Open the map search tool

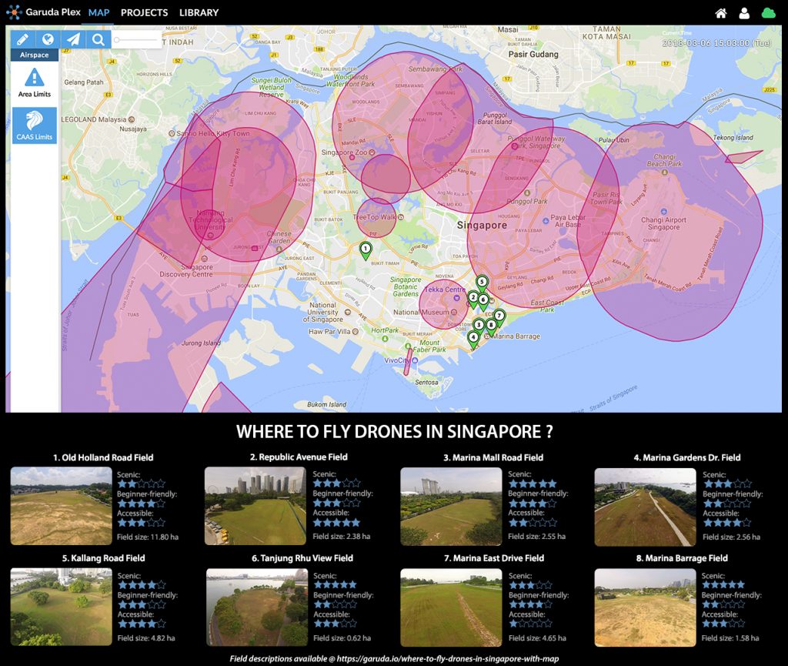point(98,38)
